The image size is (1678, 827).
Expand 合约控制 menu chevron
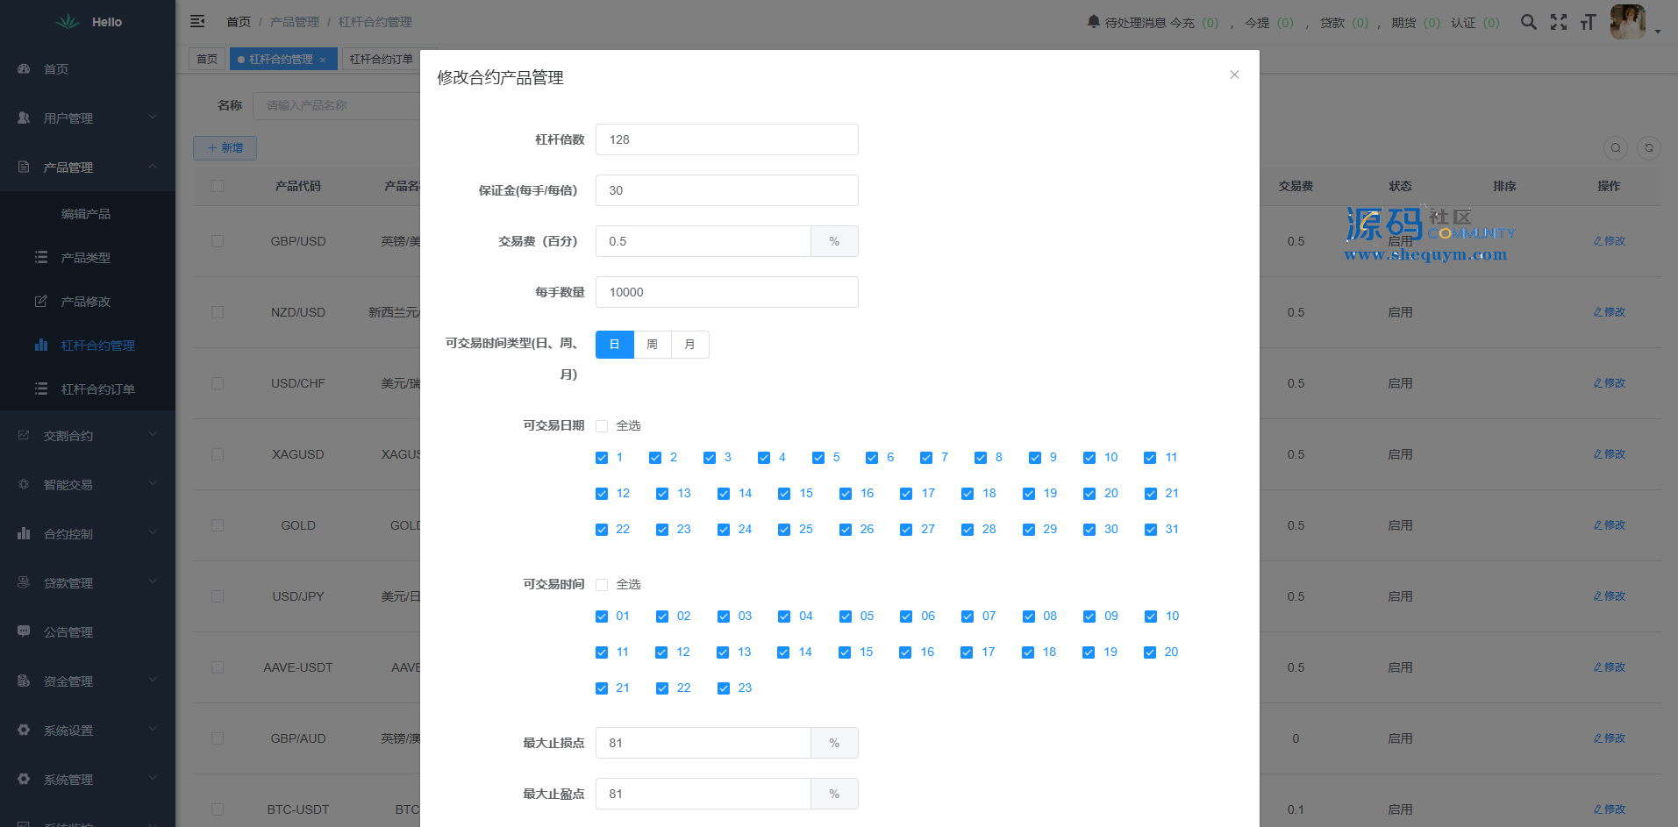[x=153, y=532]
